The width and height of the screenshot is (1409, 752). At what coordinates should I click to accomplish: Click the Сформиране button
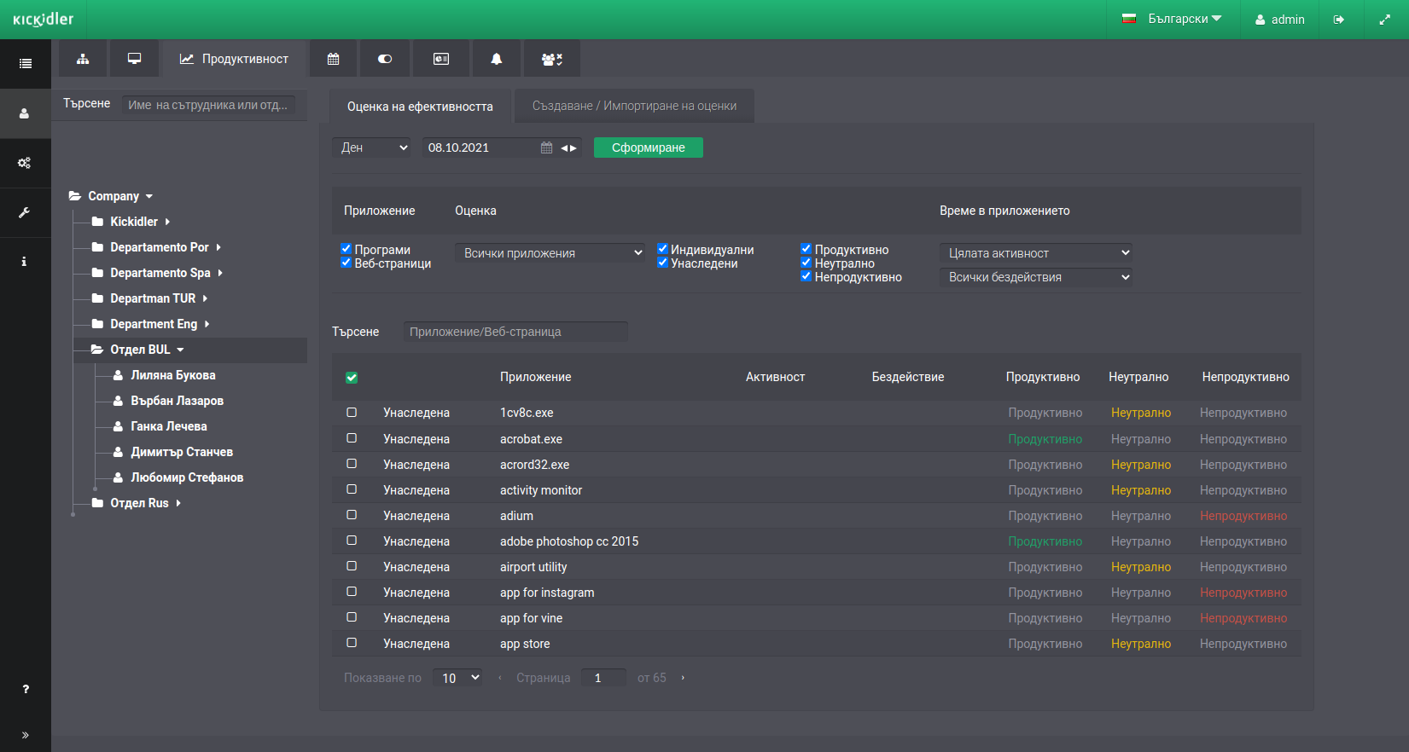649,148
